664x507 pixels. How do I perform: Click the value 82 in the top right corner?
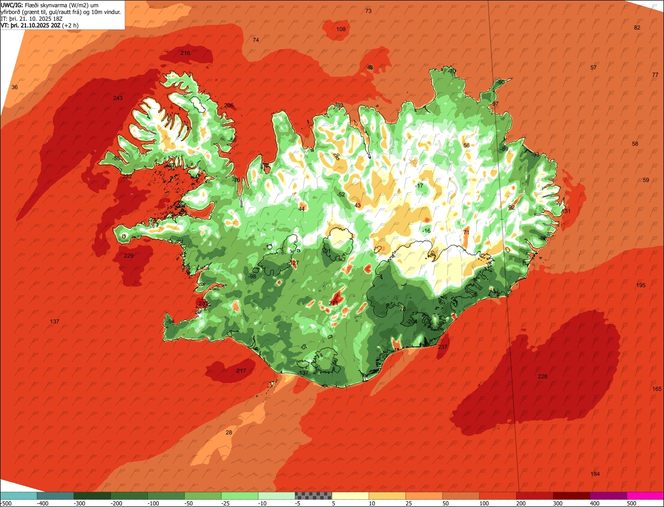[x=638, y=28]
